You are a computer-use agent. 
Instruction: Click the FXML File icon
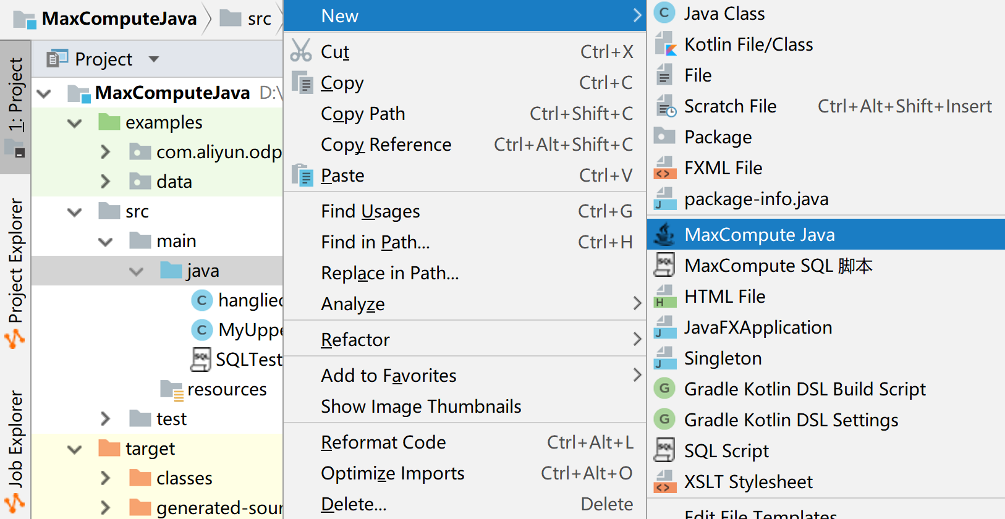[664, 168]
